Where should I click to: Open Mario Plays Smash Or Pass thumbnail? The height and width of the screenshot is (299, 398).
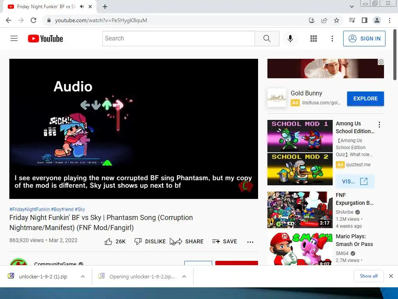pyautogui.click(x=300, y=249)
